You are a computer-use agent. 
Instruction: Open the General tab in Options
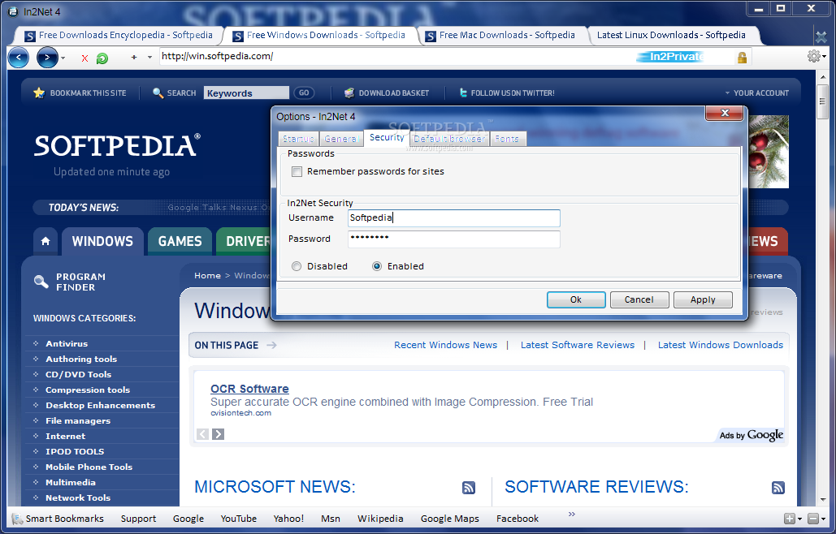340,139
